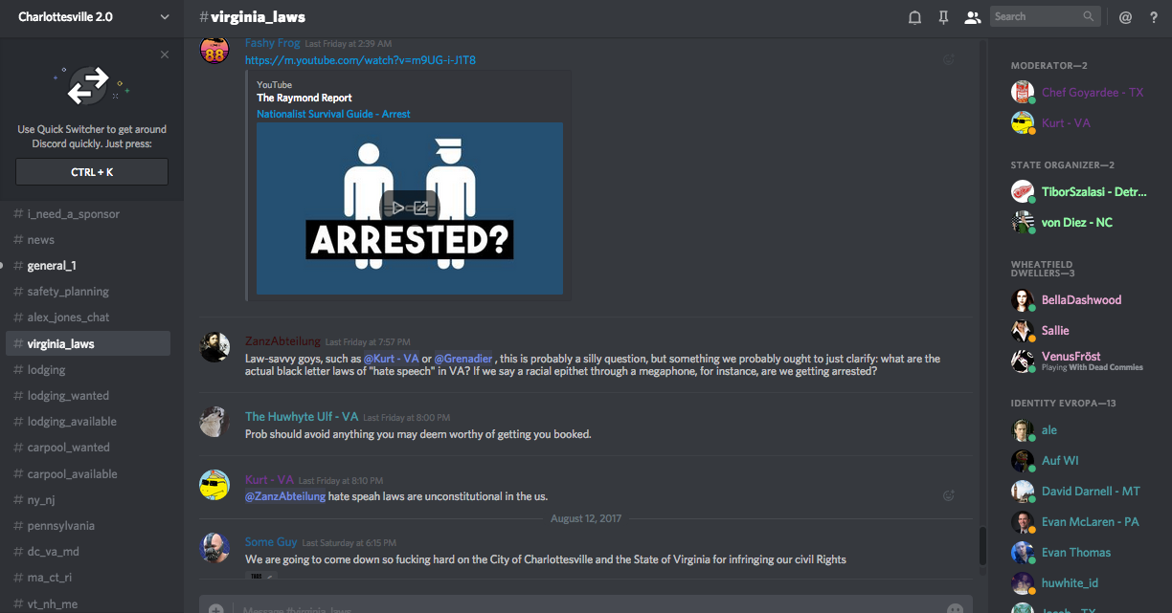The image size is (1172, 613).
Task: Open Nationalist Survival Guide - Arrest link
Action: click(x=333, y=114)
